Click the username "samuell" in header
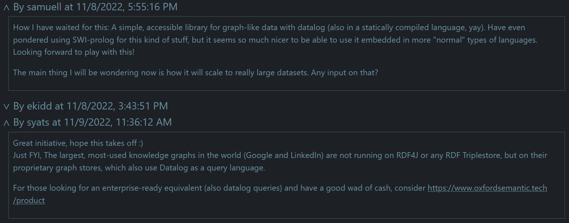The width and height of the screenshot is (569, 223). [x=44, y=7]
